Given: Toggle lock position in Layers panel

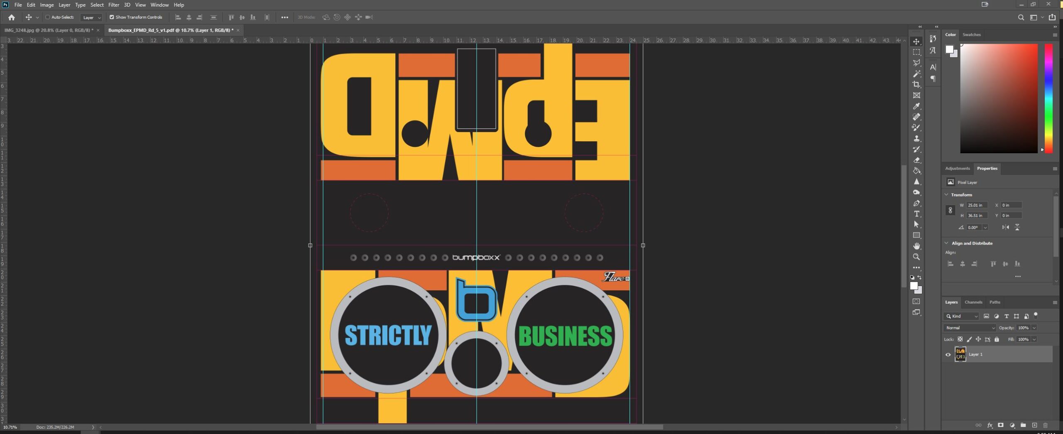Looking at the screenshot, I should tap(978, 339).
